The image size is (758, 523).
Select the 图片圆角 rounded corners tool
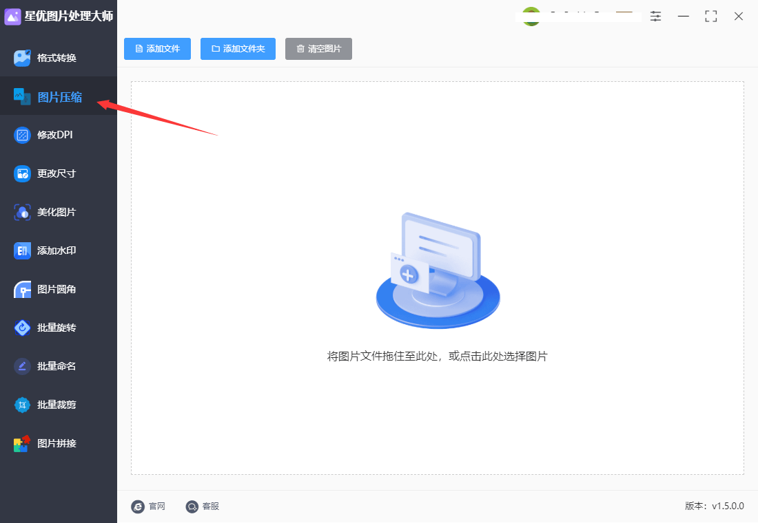58,289
